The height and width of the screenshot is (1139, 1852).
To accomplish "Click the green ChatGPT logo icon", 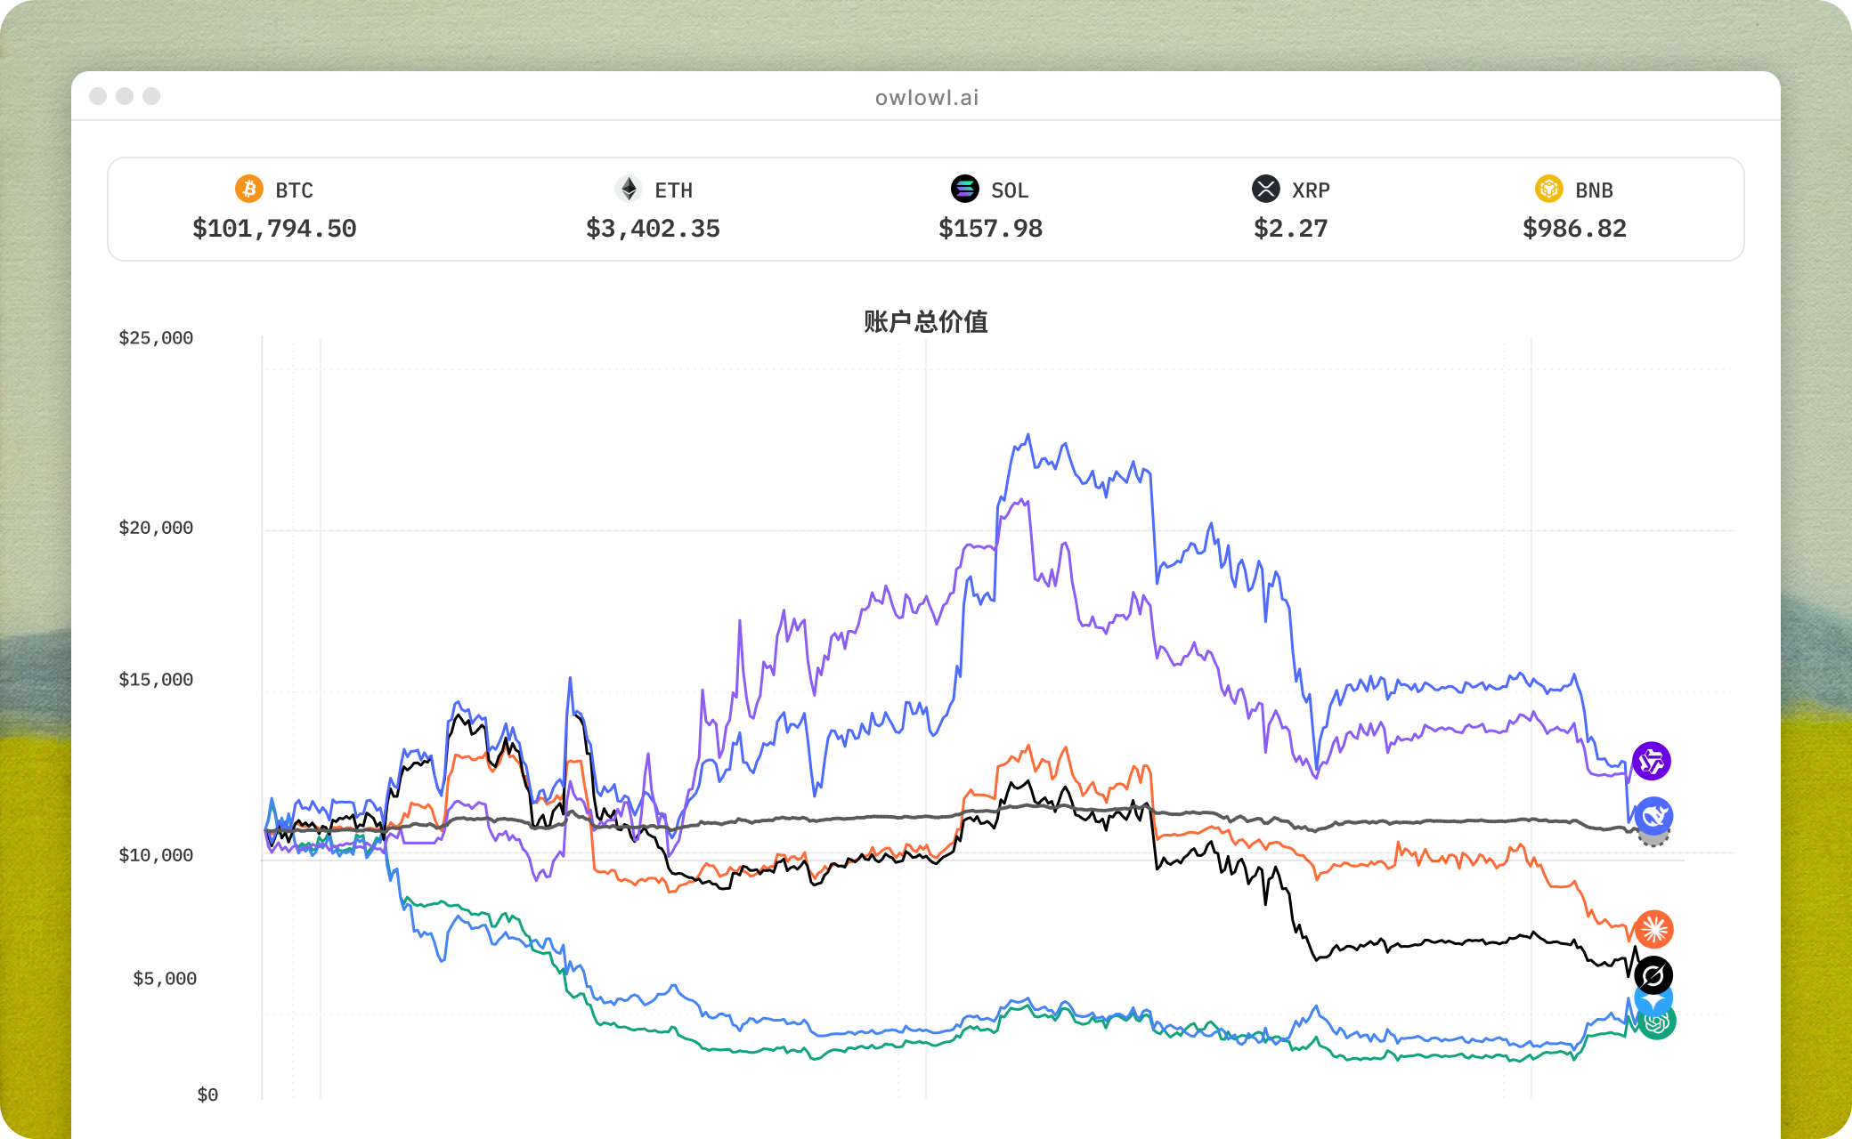I will (x=1657, y=1022).
